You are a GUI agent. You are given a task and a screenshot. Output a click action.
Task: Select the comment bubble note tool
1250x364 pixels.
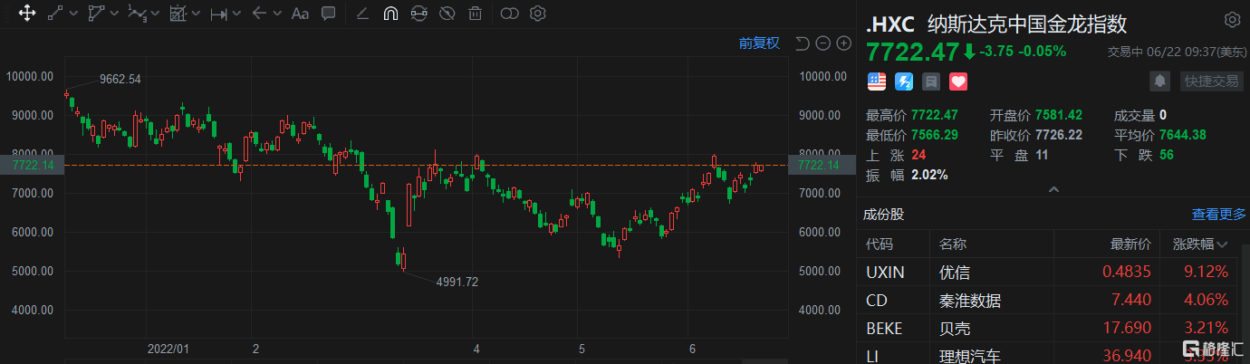tap(329, 14)
